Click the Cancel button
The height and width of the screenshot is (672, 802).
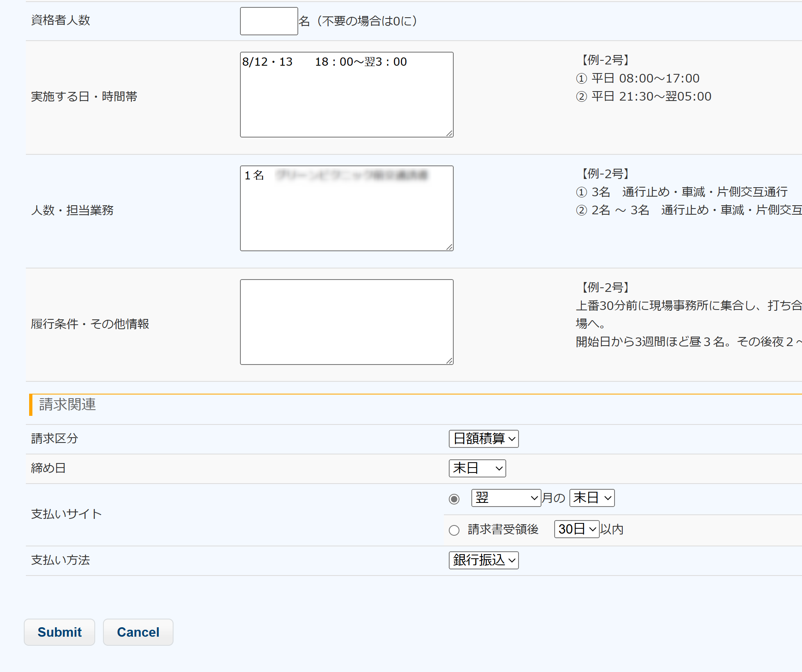tap(138, 632)
